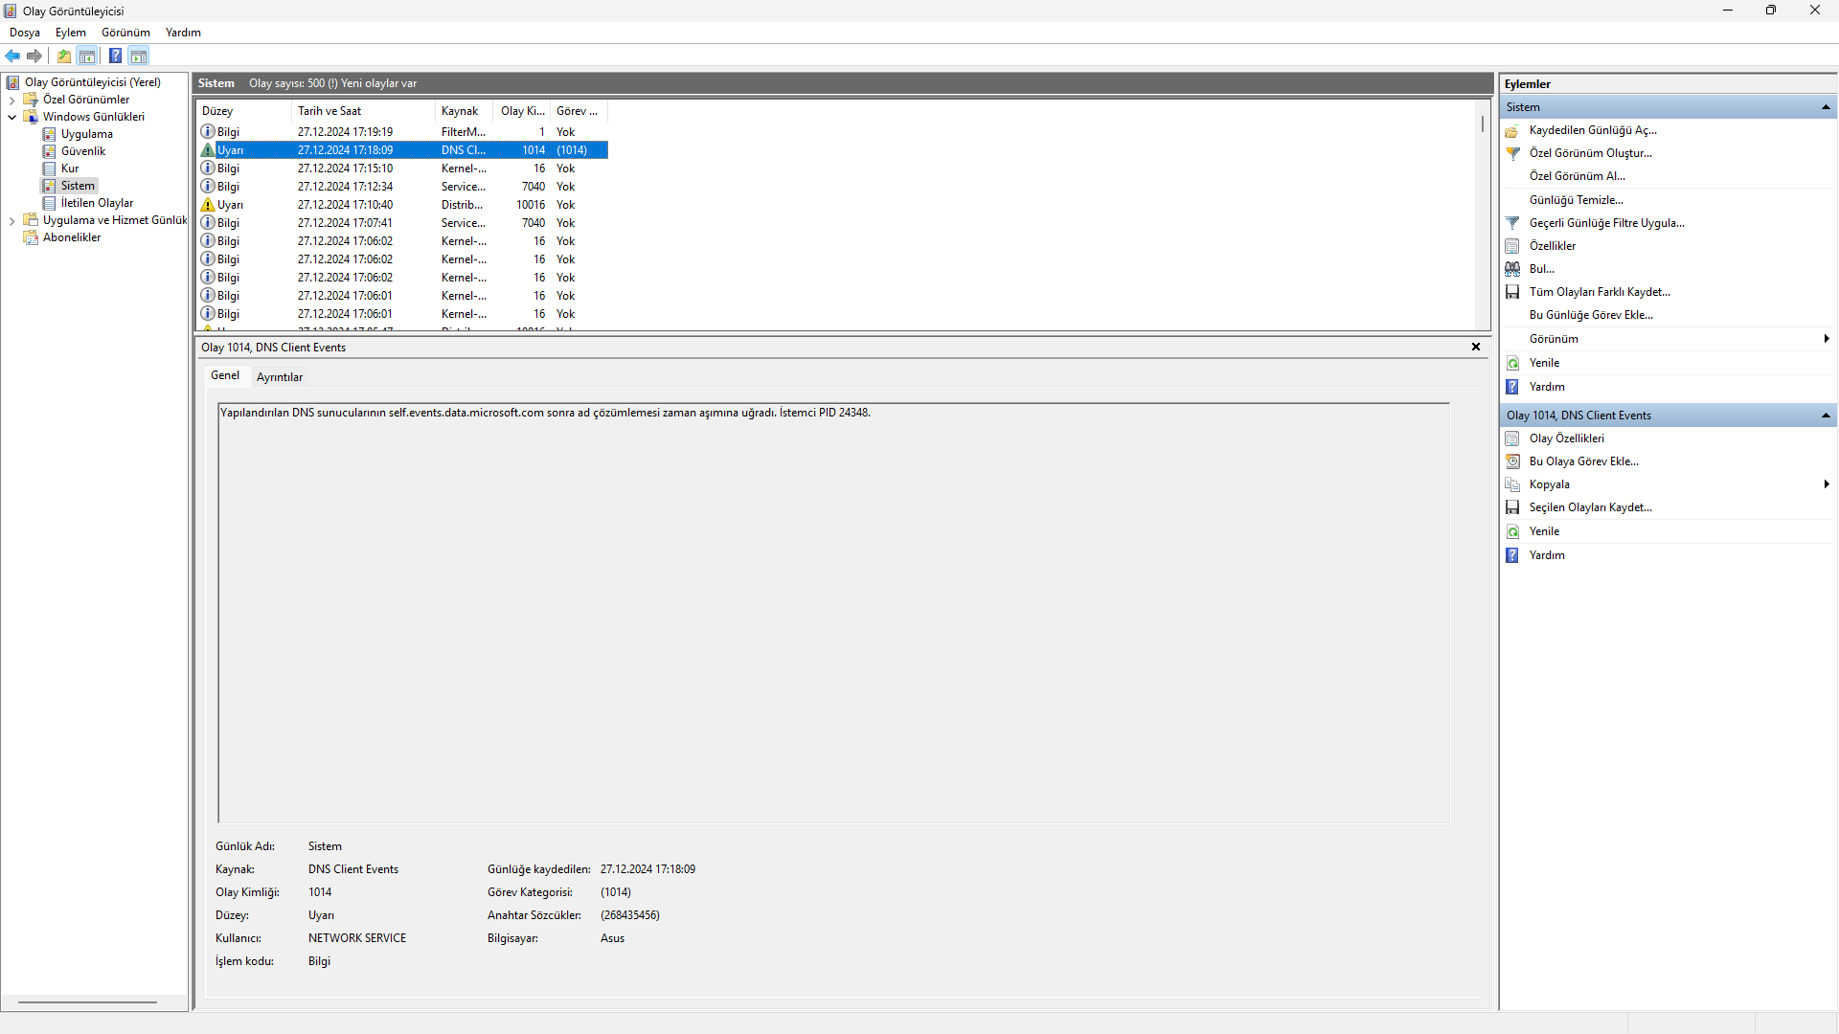Open the Görünüm submenu arrow

[x=1827, y=339]
